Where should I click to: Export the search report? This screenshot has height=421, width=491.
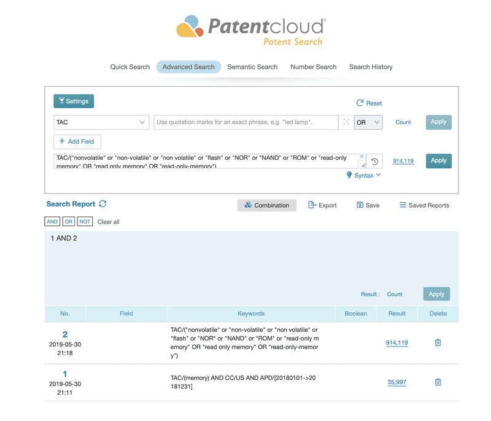[322, 205]
